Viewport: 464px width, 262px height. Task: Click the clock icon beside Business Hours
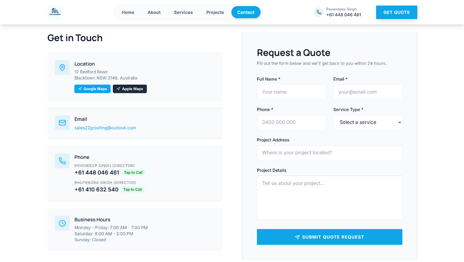(62, 223)
